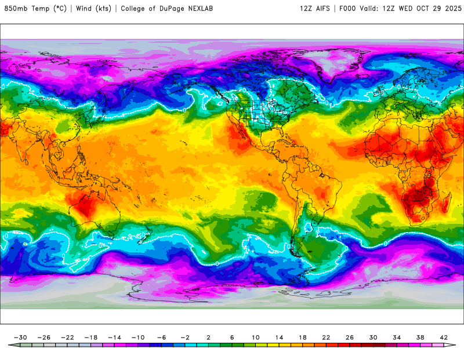464x348 pixels.
Task: Click the 42 color scale label
Action: pyautogui.click(x=444, y=338)
